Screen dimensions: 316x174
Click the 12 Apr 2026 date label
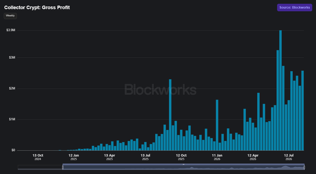[253, 157]
